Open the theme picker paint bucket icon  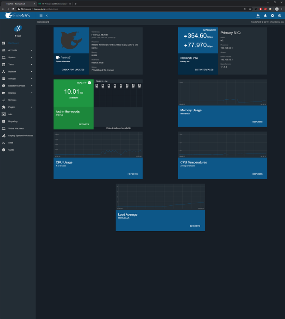point(258,16)
